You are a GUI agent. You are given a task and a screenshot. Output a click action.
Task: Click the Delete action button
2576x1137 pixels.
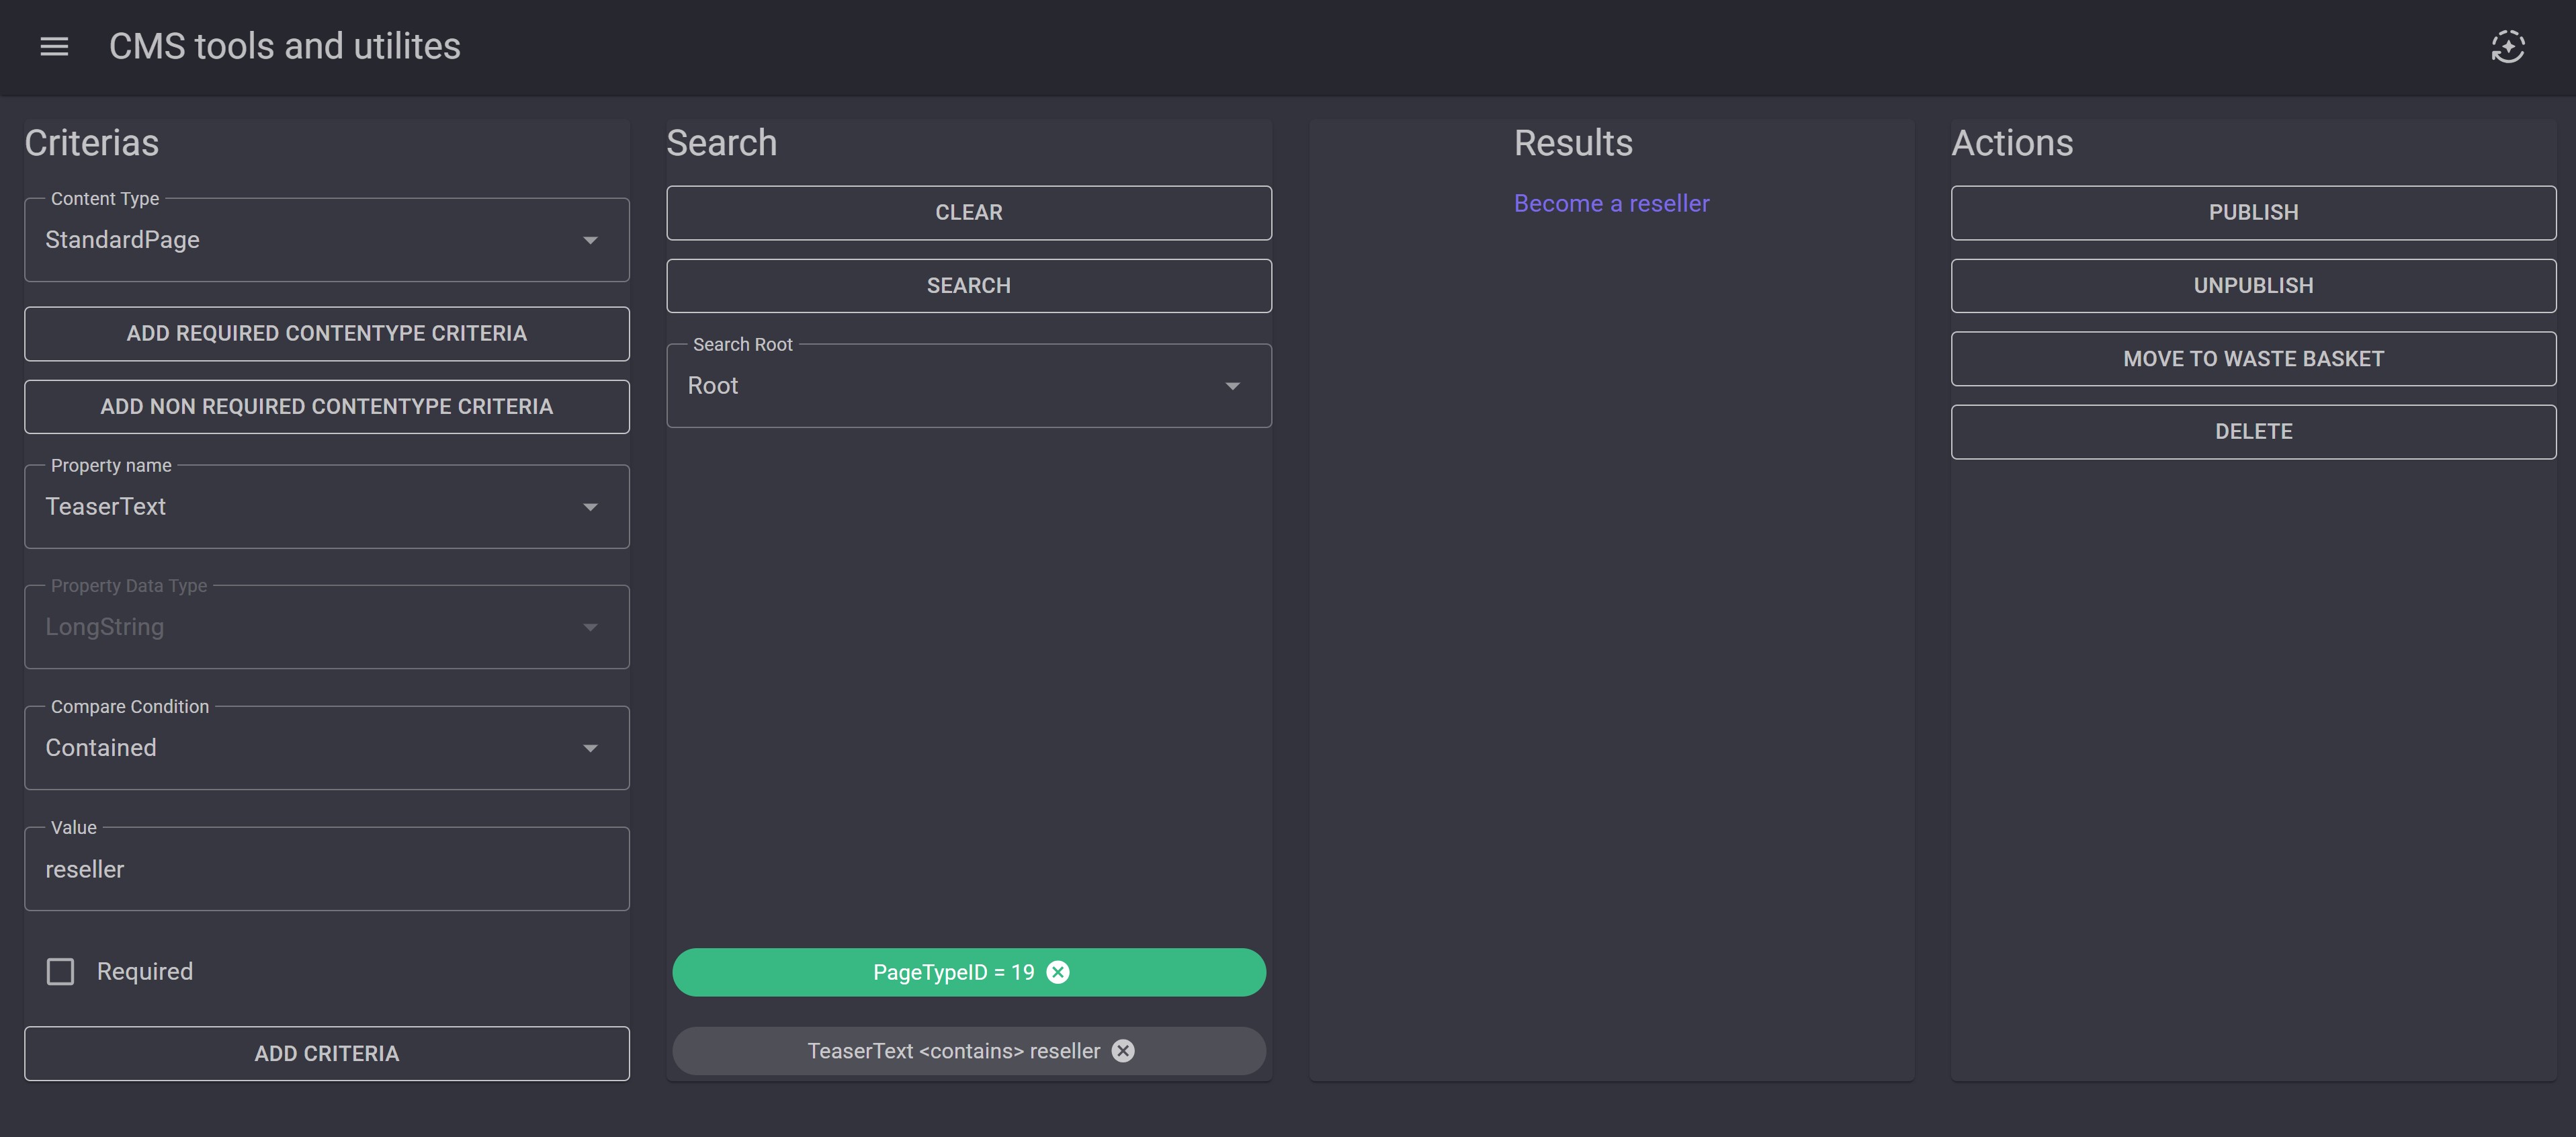[2252, 432]
